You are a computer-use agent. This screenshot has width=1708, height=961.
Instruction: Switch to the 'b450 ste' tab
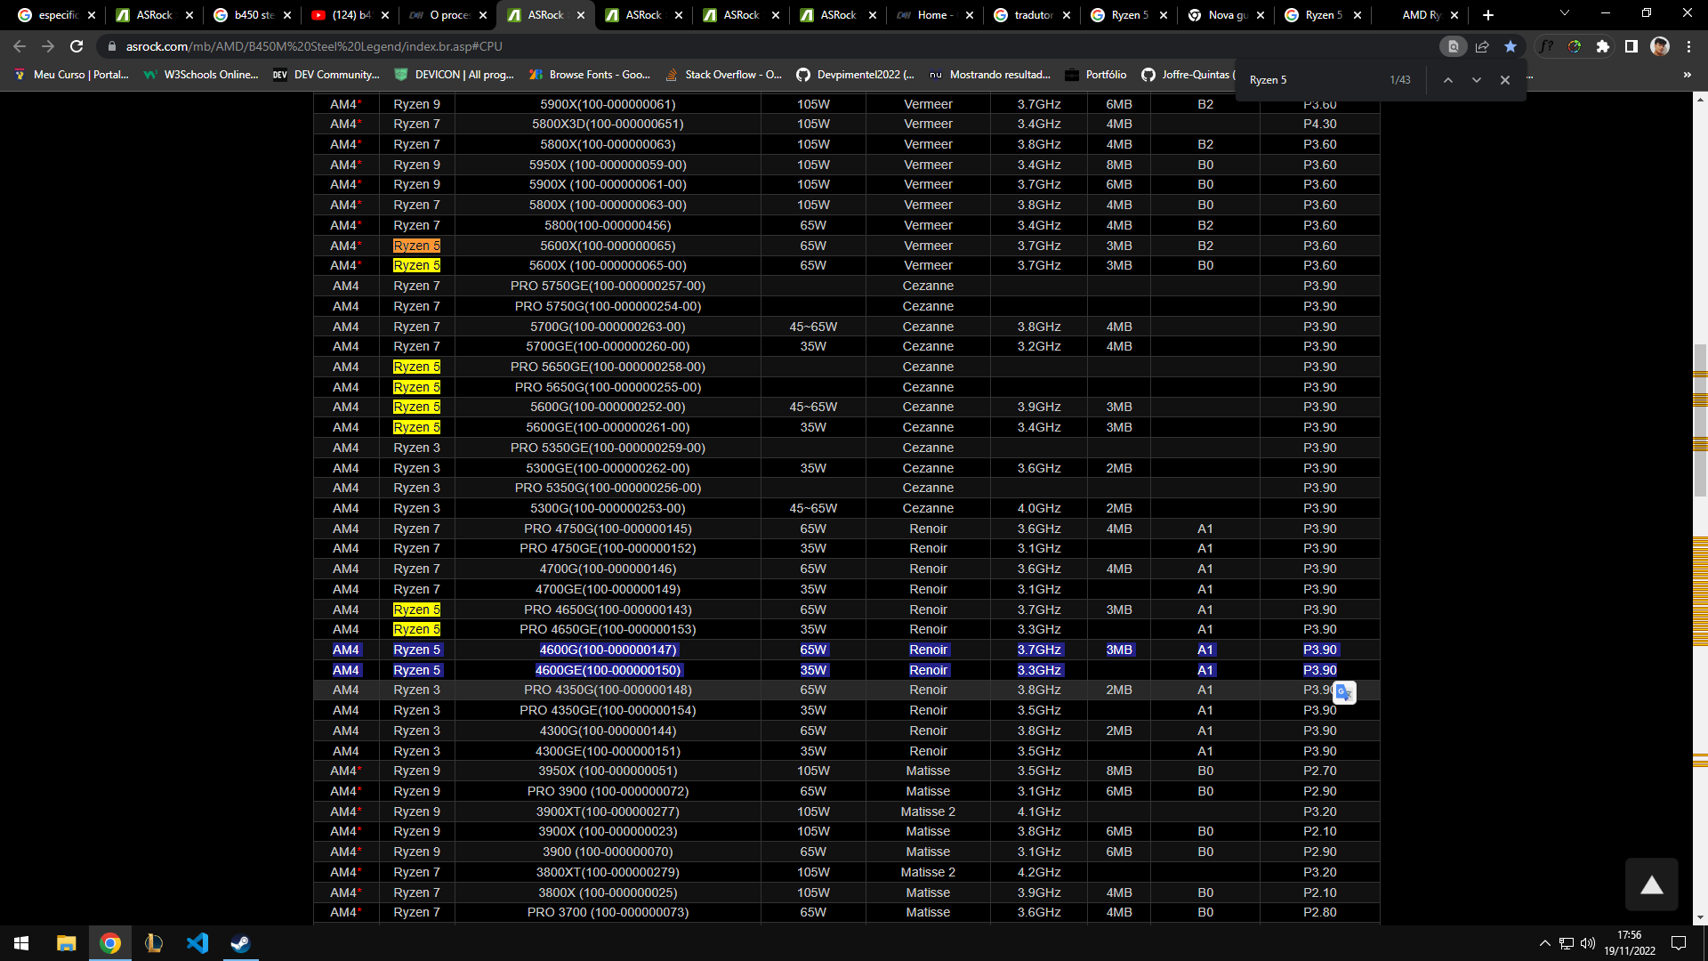[254, 15]
